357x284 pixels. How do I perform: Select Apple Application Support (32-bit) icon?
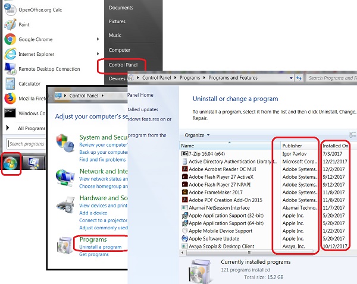[x=184, y=215]
